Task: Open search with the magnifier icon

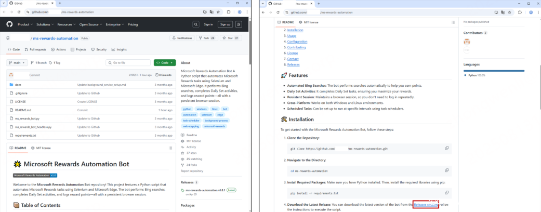Action: (196, 24)
